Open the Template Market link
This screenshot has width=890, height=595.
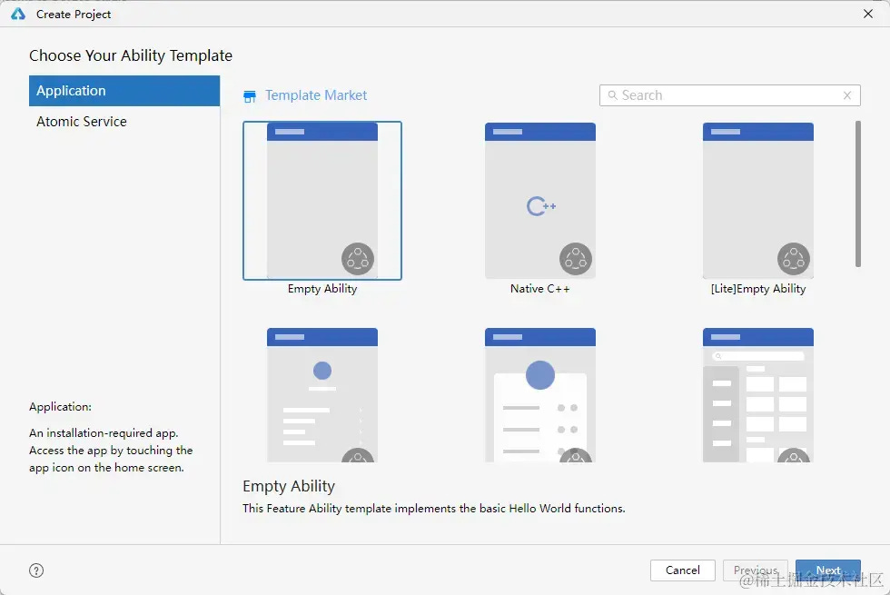click(x=316, y=95)
